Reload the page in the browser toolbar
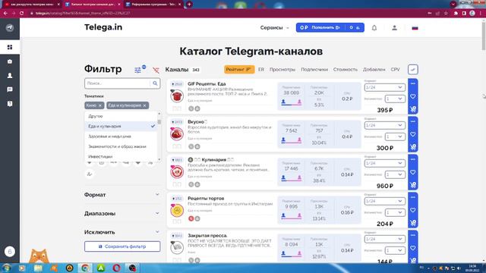The width and height of the screenshot is (486, 273). point(21,14)
